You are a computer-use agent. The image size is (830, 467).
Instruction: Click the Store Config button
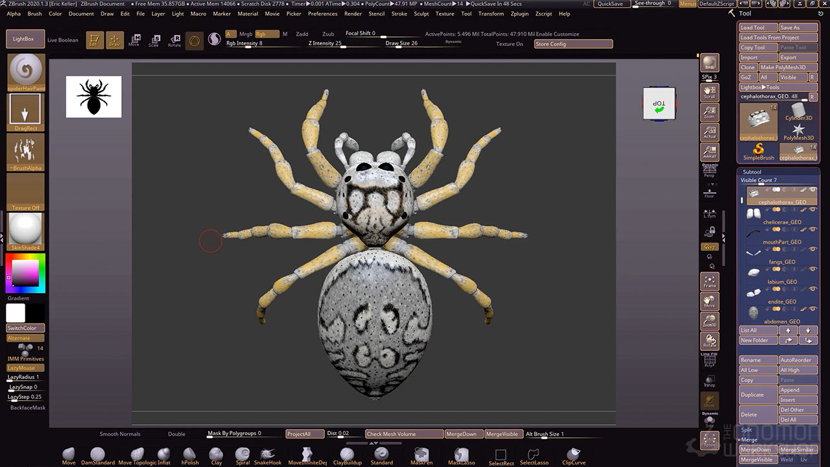point(573,44)
